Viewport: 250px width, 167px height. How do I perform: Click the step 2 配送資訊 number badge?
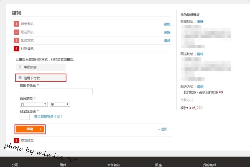pos(16,32)
